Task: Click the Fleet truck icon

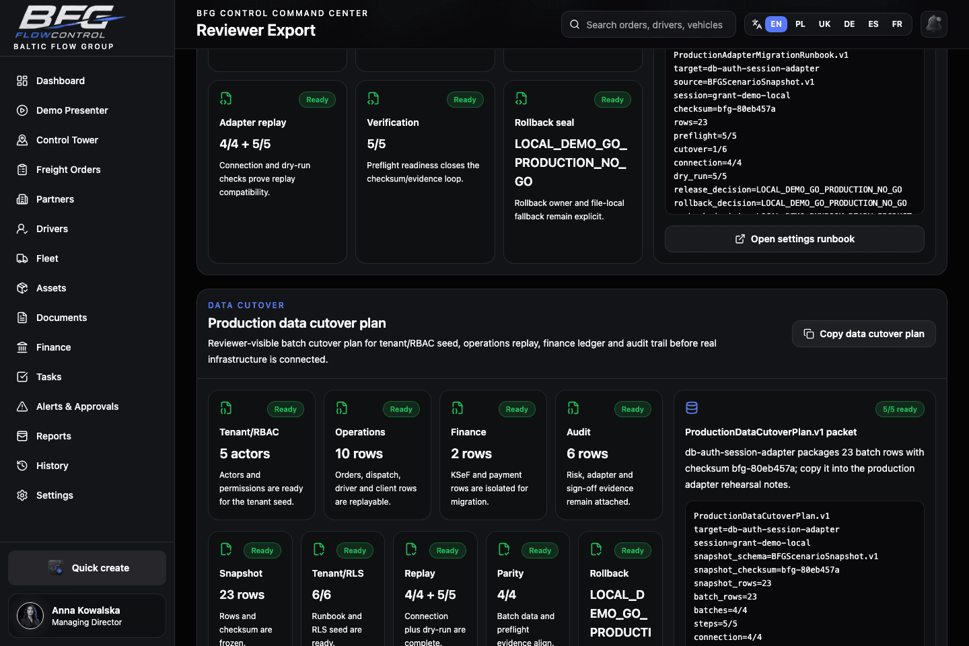Action: (22, 258)
